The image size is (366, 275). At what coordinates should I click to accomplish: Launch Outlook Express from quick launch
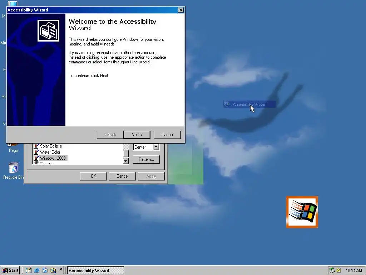coord(45,270)
